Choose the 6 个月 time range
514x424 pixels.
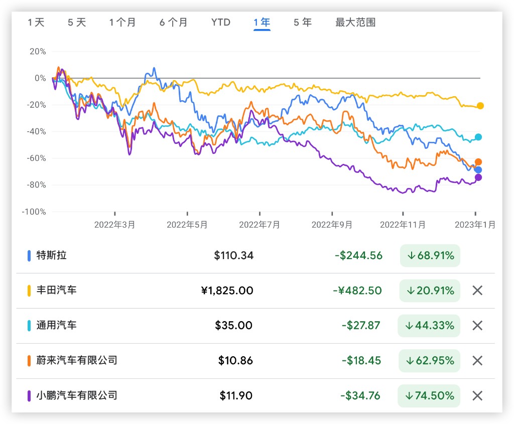pyautogui.click(x=174, y=23)
